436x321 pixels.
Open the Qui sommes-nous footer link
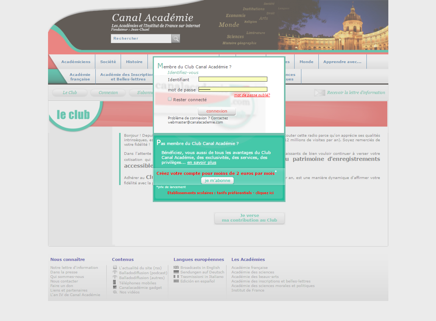click(x=67, y=276)
